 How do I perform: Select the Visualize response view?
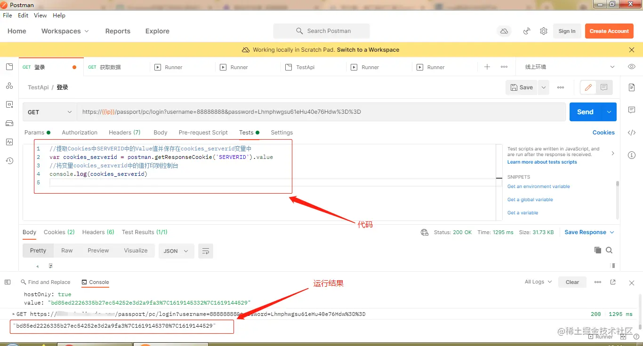coord(136,251)
